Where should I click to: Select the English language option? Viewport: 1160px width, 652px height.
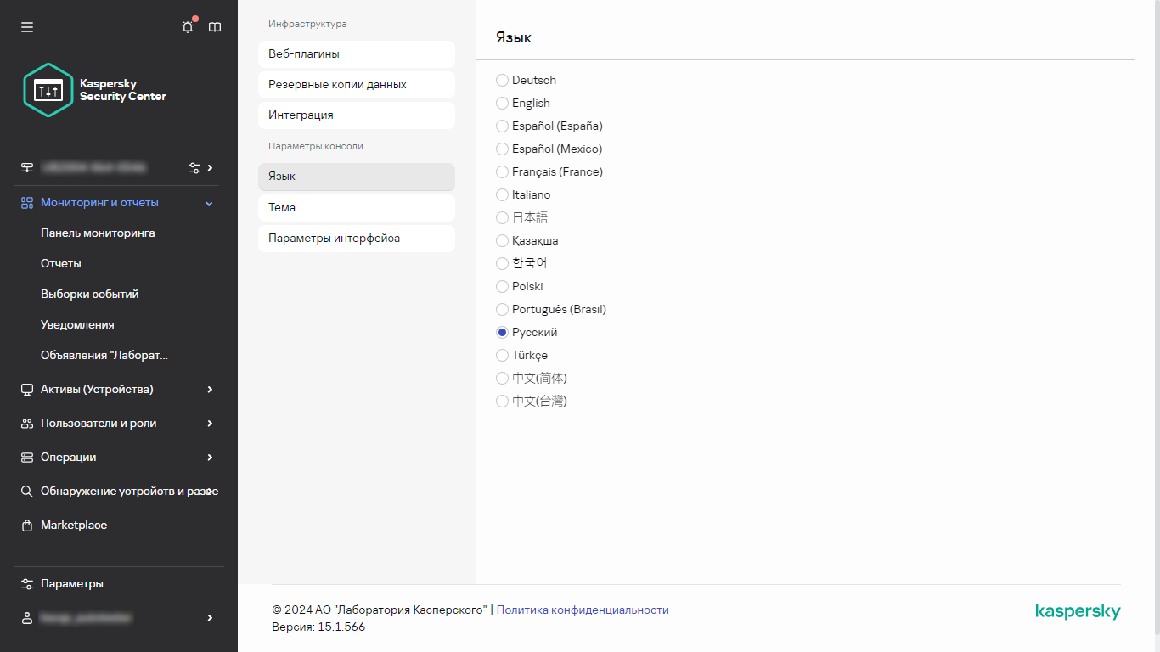tap(503, 104)
